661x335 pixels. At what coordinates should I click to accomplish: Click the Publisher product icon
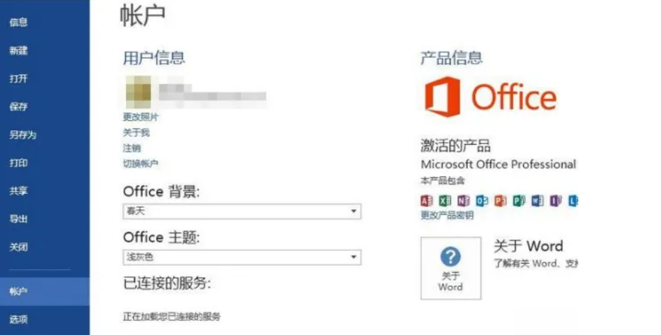click(x=519, y=201)
